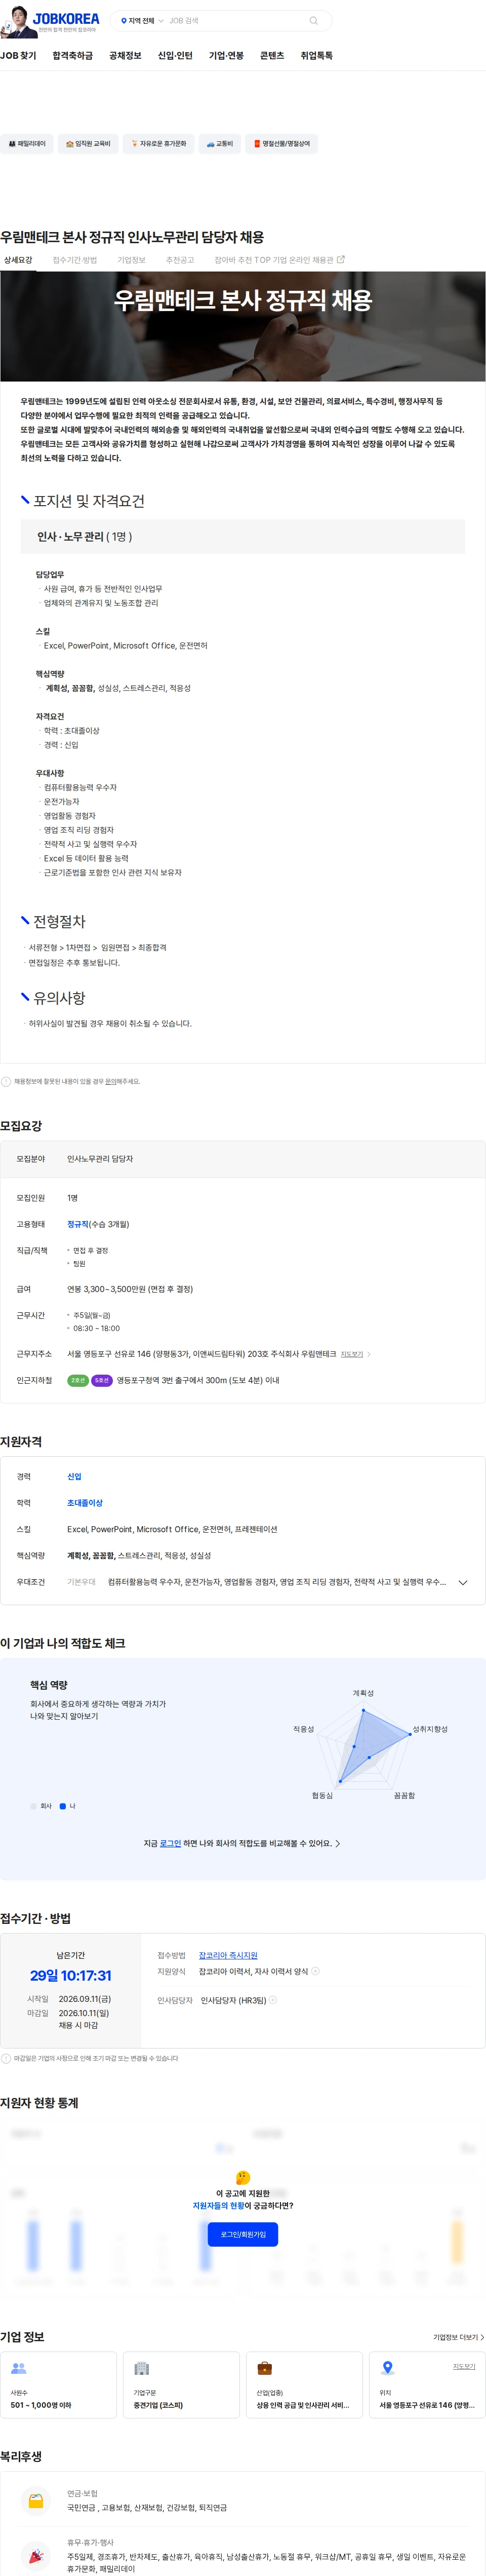Click the 교통비 benefit tag
The width and height of the screenshot is (486, 2576).
click(x=220, y=144)
